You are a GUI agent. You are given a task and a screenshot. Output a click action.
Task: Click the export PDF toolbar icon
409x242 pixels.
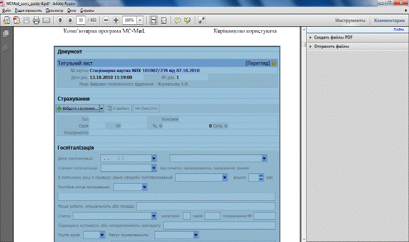pyautogui.click(x=16, y=20)
